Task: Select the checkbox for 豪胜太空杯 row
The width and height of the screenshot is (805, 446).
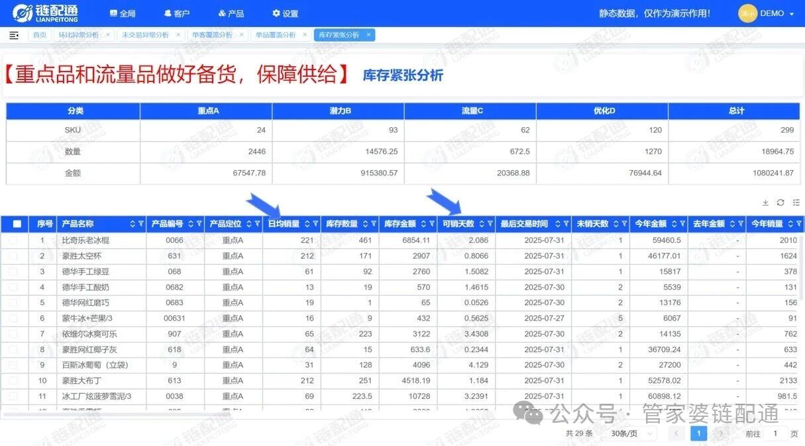Action: [x=14, y=256]
